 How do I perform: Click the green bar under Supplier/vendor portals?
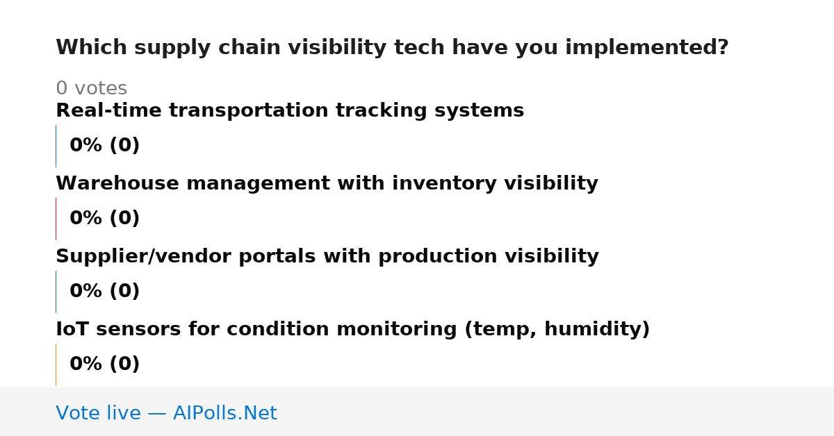coord(56,292)
